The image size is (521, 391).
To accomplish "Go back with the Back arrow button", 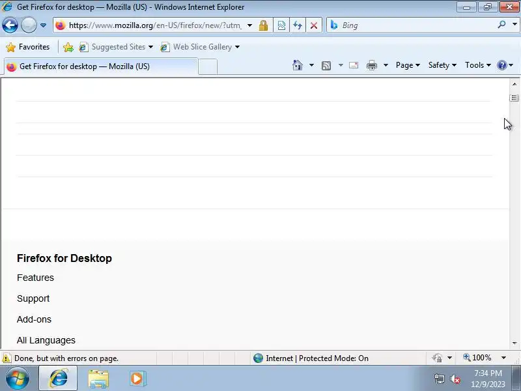I will point(10,25).
